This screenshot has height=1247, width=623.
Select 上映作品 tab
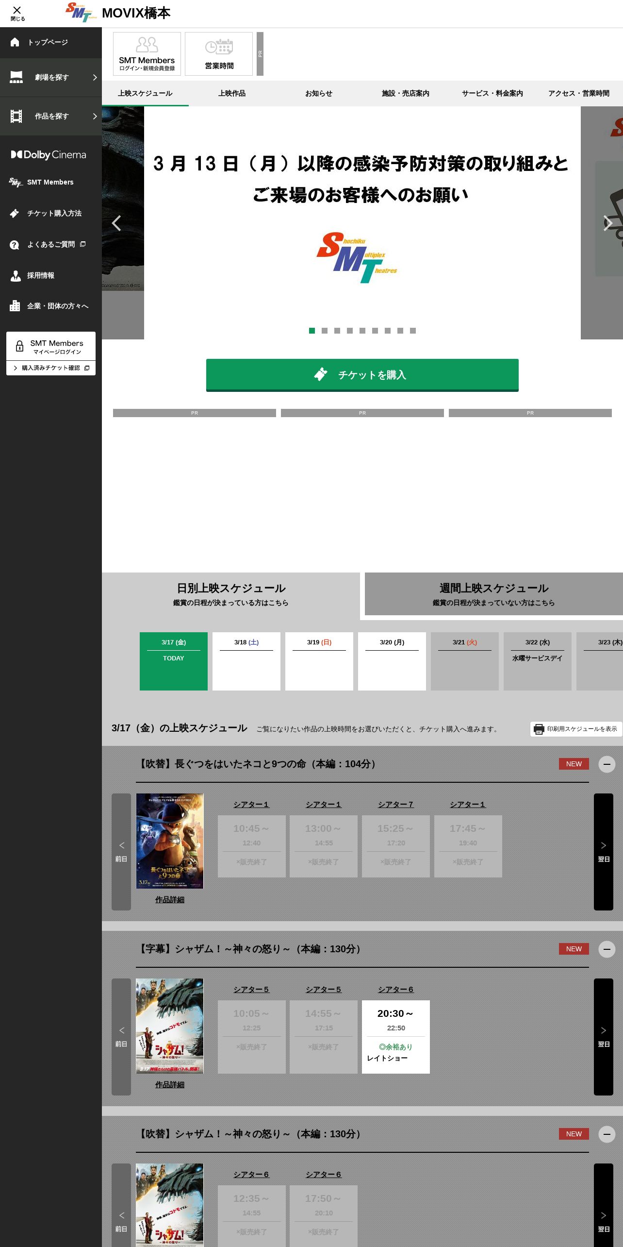[x=232, y=93]
